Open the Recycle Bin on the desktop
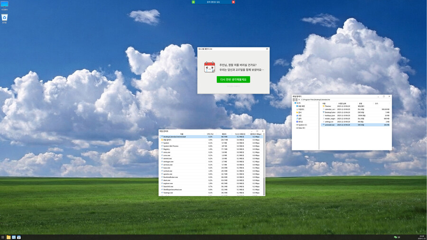 click(4, 18)
